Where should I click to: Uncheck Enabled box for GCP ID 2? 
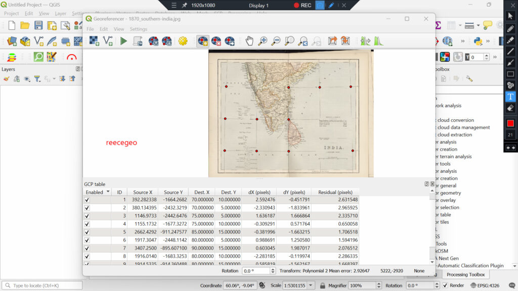pos(87,208)
